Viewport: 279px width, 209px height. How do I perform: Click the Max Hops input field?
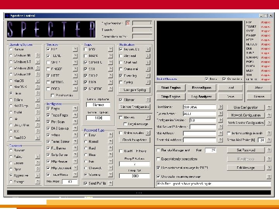click(70, 182)
